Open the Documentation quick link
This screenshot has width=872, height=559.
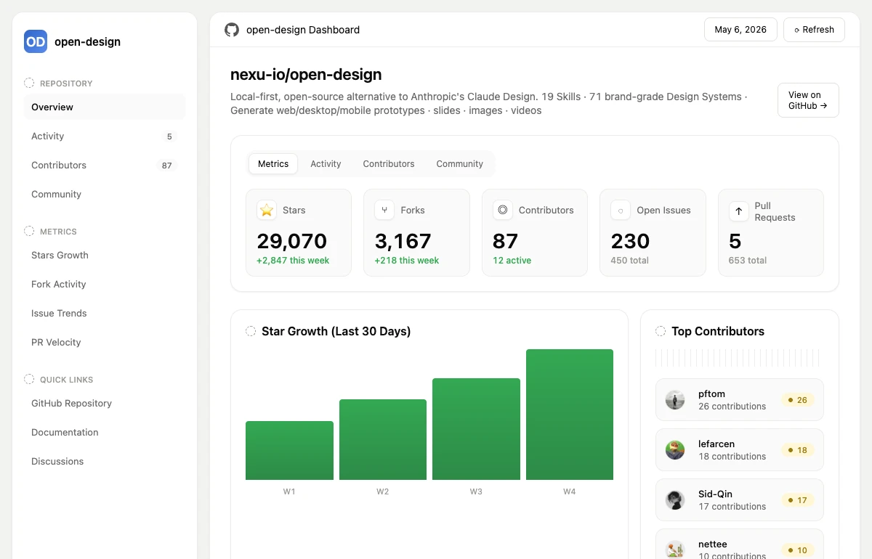105,432
